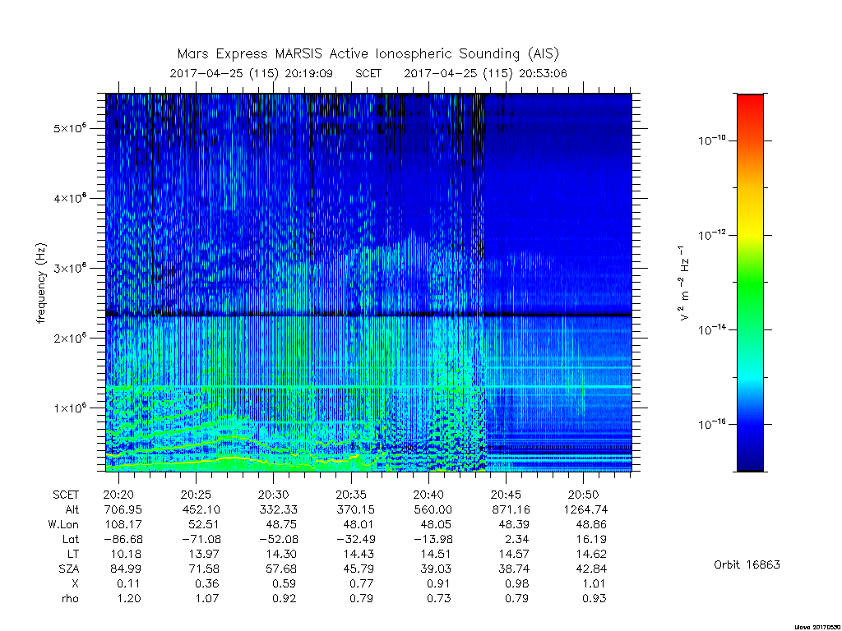Click the frequency (Hz) axis label
This screenshot has height=631, width=842.
(41, 283)
